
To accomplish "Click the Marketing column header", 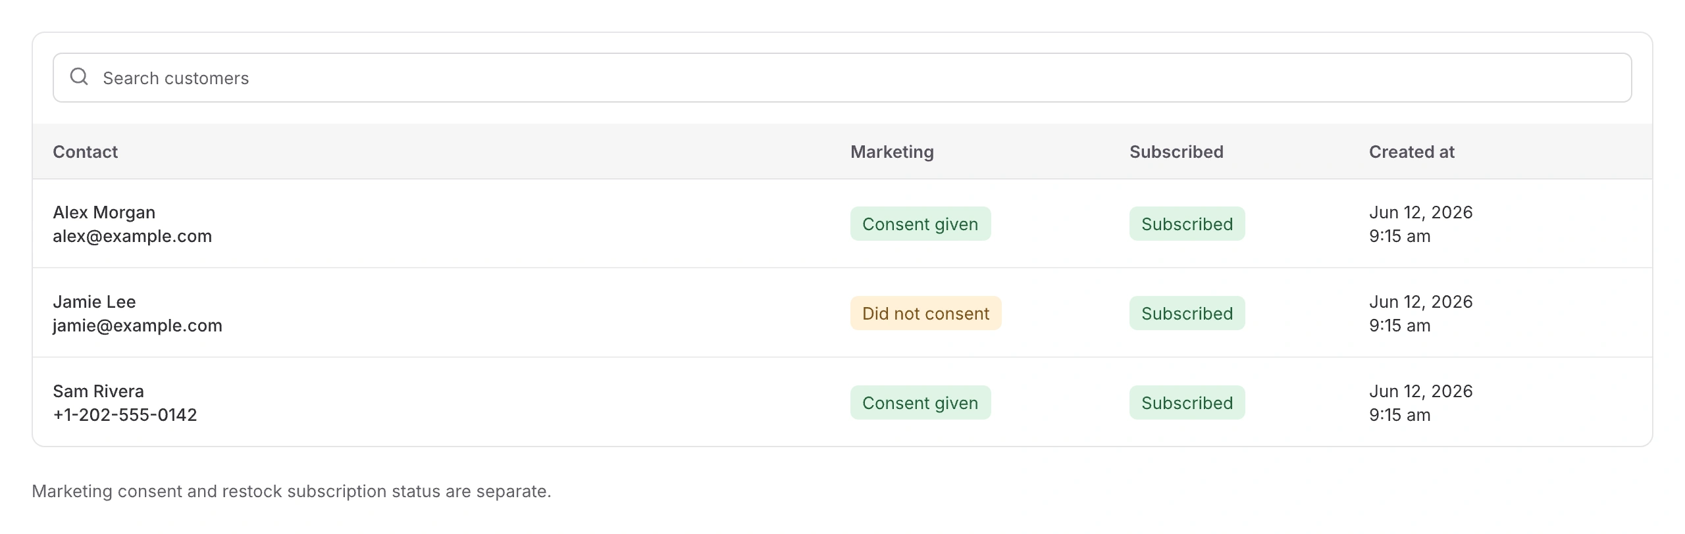I will click(892, 152).
